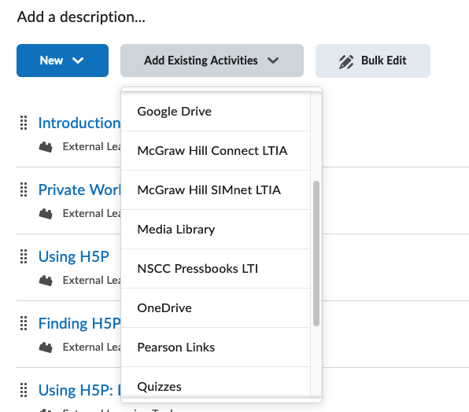469x412 pixels.
Task: Click the Bulk Edit pencil icon
Action: 346,62
